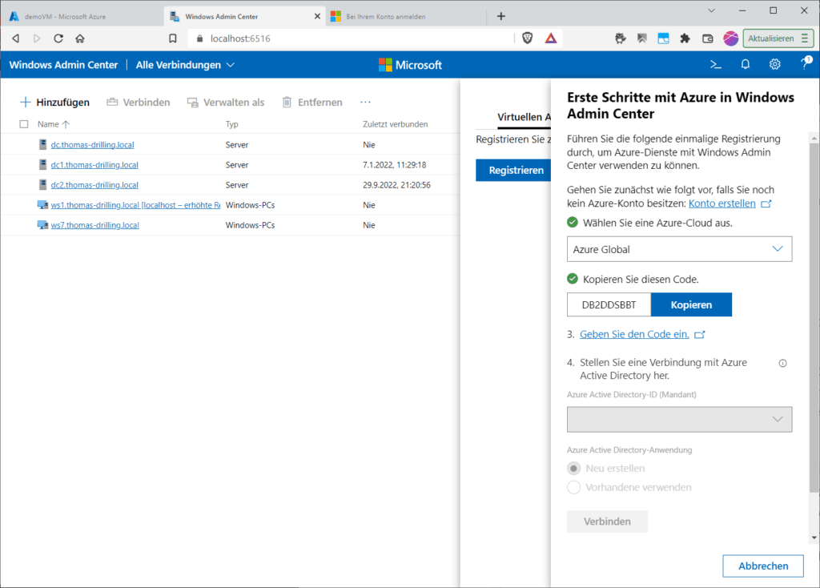Viewport: 820px width, 588px height.
Task: Open the Konto erstellen link
Action: pos(722,203)
